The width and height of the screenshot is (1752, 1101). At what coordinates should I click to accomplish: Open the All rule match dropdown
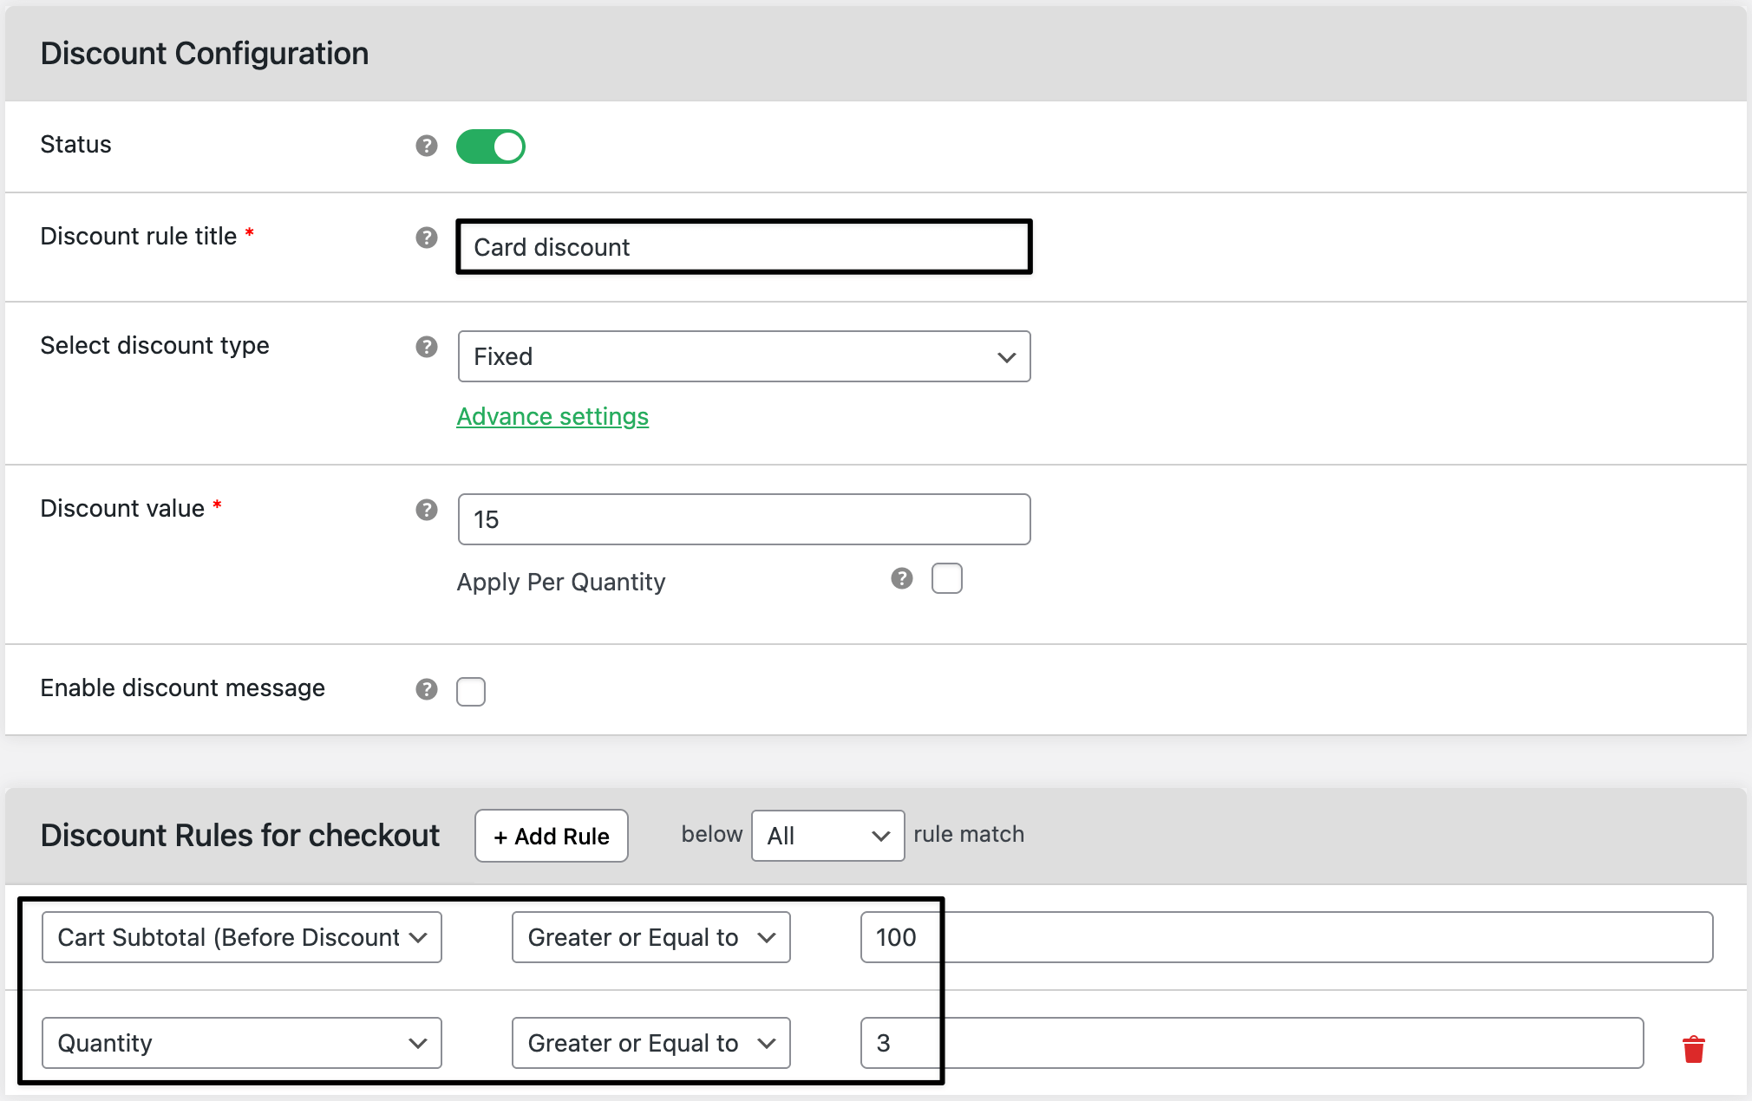827,836
